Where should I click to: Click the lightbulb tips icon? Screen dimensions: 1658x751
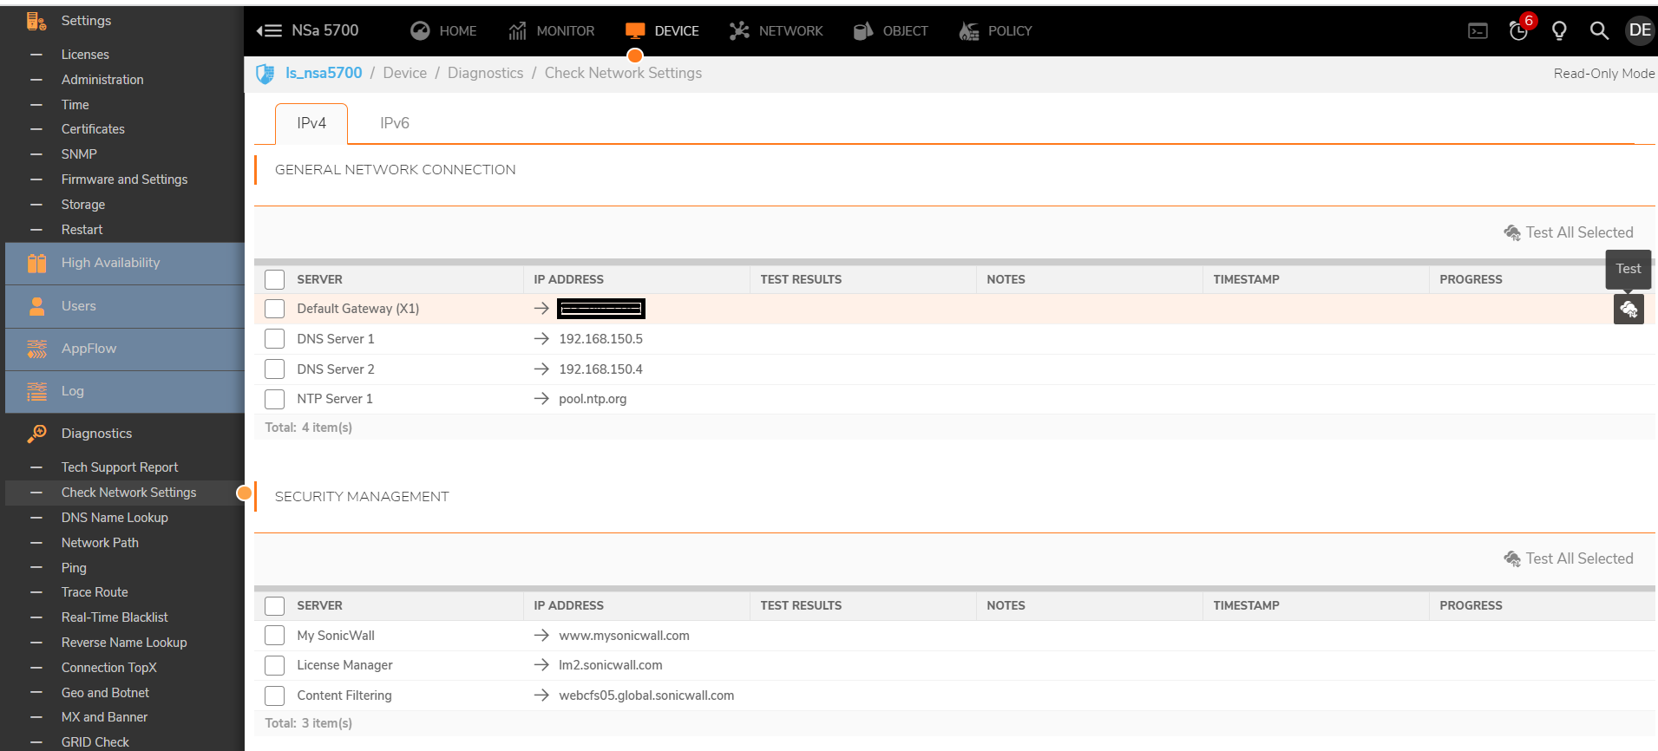tap(1559, 31)
